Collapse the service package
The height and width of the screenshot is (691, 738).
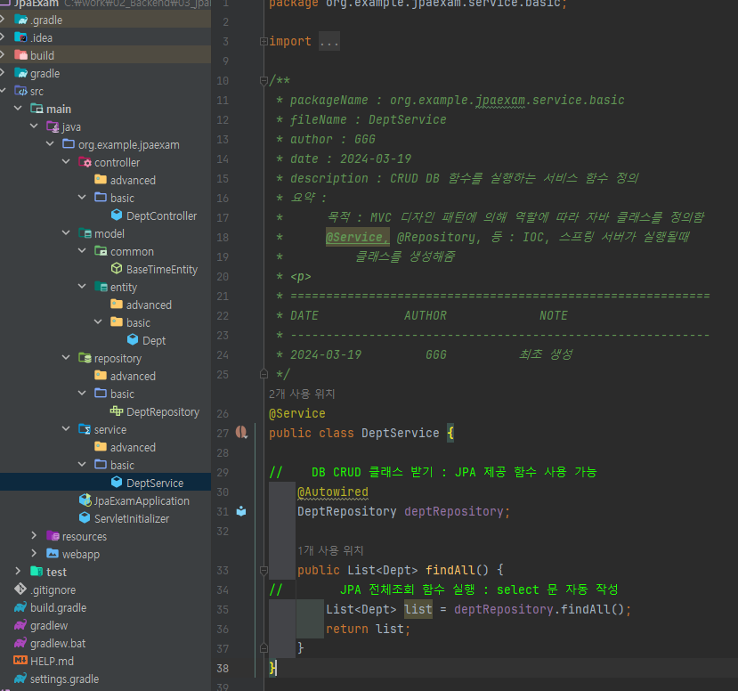(x=66, y=429)
